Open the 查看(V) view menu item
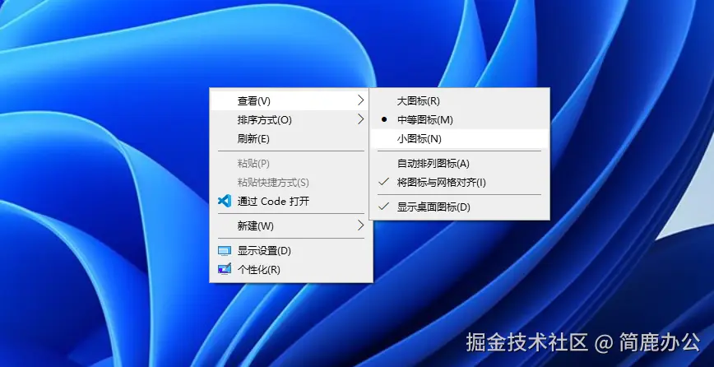Viewport: 714px width, 367px height. pos(291,100)
